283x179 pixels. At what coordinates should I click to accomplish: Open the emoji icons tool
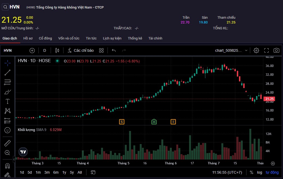[7, 130]
